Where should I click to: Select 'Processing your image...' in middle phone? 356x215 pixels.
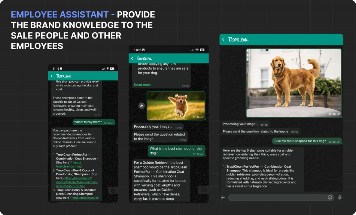(x=158, y=127)
